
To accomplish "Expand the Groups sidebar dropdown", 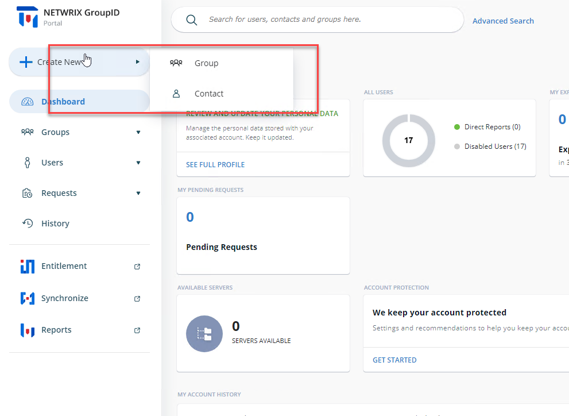I will tap(138, 132).
